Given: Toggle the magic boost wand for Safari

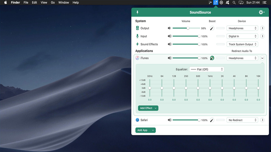Looking at the screenshot, I should point(212,120).
